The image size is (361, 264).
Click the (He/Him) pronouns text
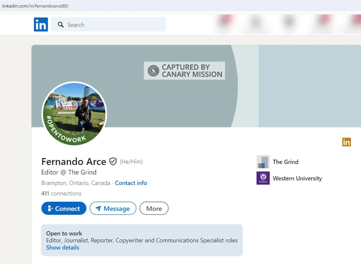pos(131,162)
